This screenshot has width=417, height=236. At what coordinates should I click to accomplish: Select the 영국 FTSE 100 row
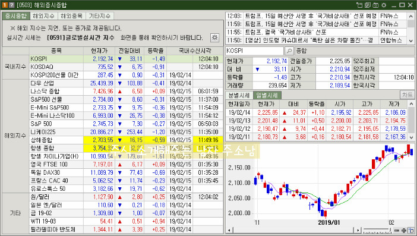click(126, 165)
